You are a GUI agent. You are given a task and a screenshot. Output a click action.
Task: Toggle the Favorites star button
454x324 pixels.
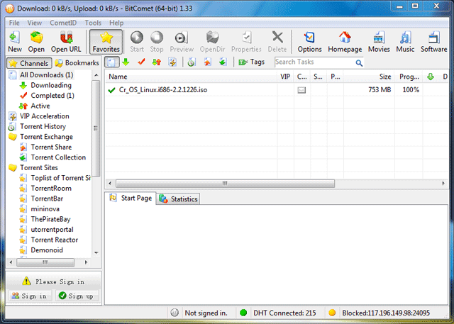(106, 42)
